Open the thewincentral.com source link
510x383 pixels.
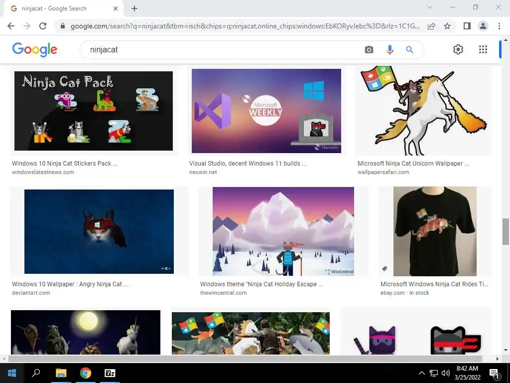tap(224, 293)
